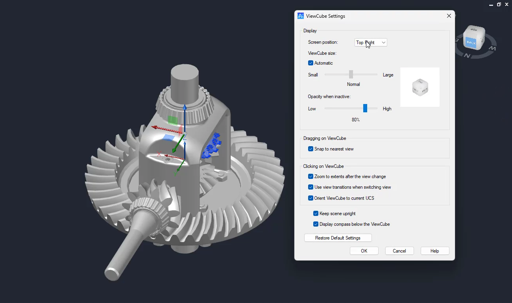Click the Screen position: label

[x=323, y=42]
